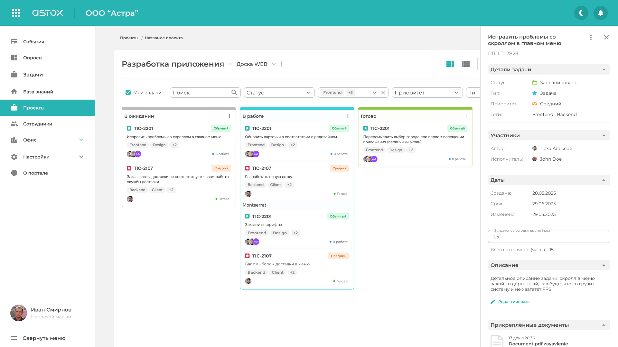Toggle dark mode with the moon icon
The image size is (618, 347).
coord(581,13)
